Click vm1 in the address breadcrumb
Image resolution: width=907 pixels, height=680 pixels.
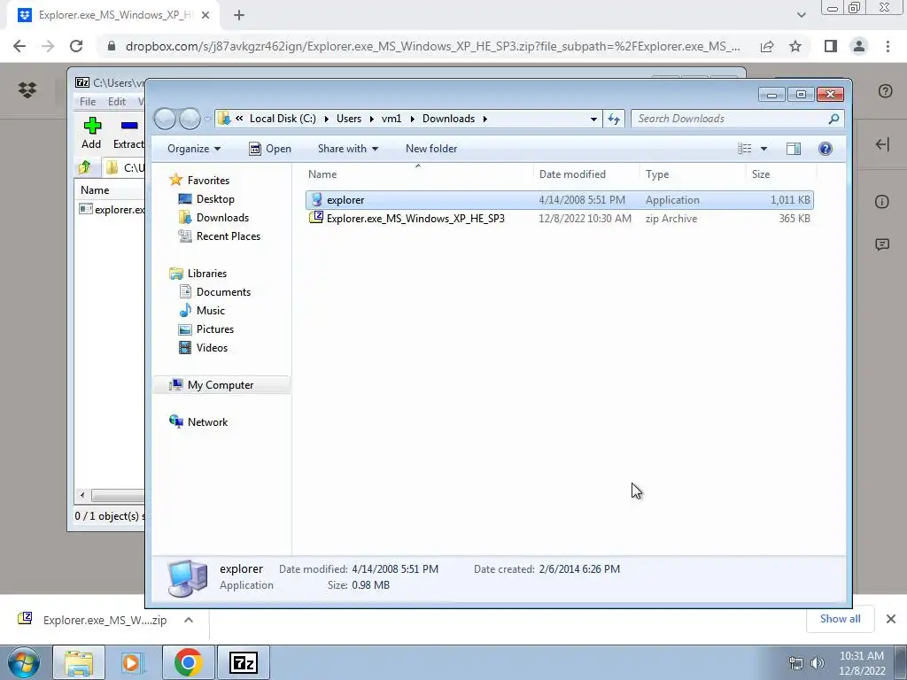[391, 119]
